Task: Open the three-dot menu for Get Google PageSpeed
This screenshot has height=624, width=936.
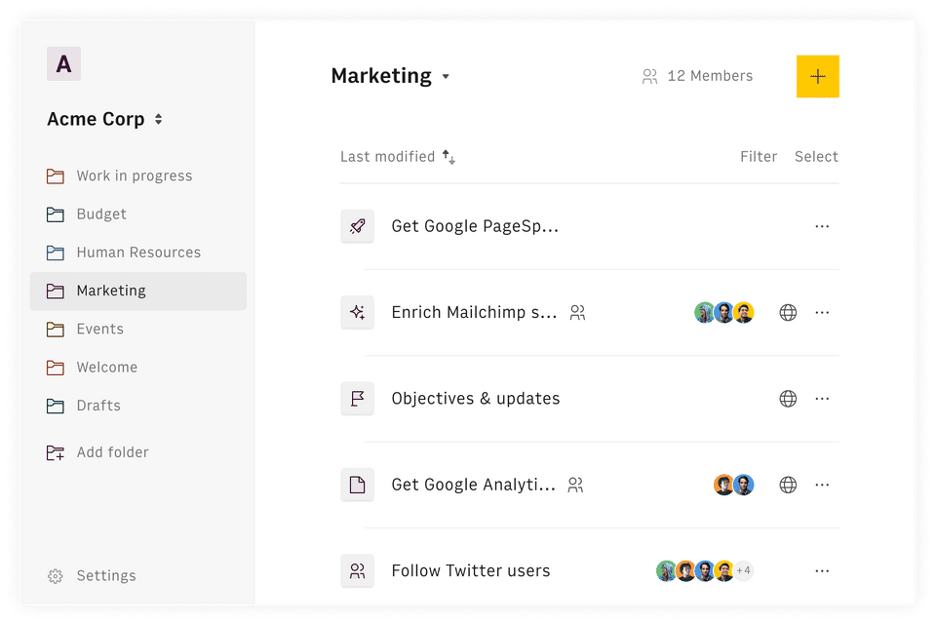Action: pyautogui.click(x=822, y=226)
